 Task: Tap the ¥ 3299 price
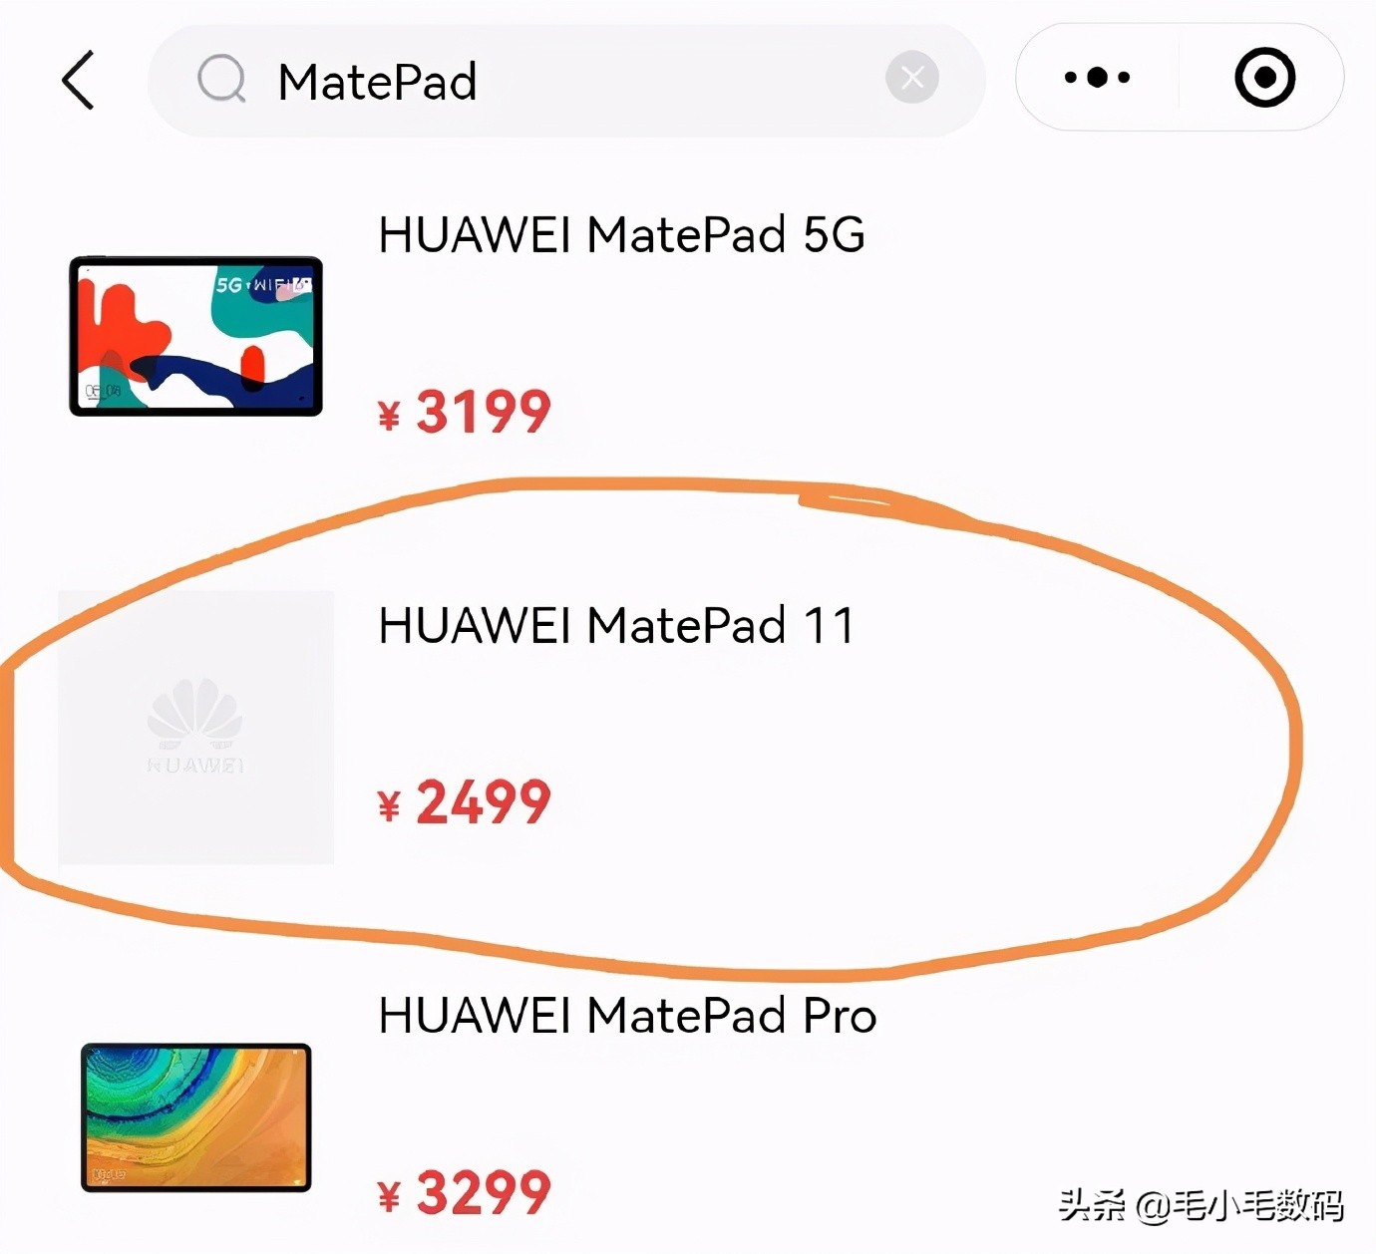click(x=465, y=1193)
